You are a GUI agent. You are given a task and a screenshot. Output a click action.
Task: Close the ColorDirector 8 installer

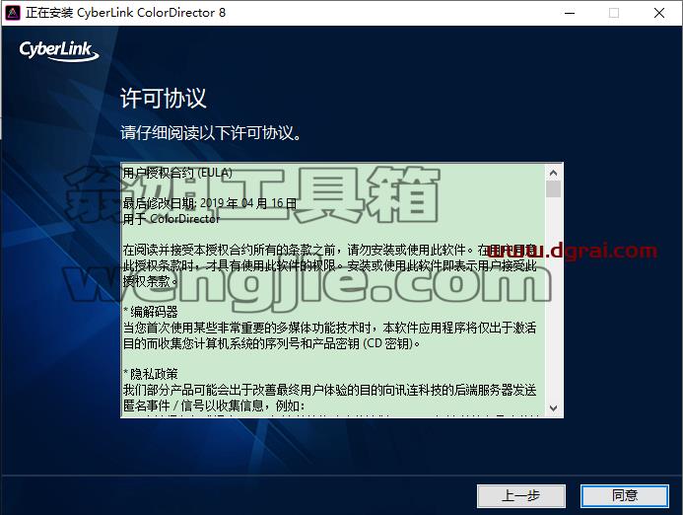click(x=659, y=13)
